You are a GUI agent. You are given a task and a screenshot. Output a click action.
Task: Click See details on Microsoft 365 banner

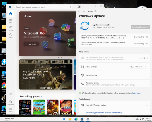pyautogui.click(x=31, y=44)
